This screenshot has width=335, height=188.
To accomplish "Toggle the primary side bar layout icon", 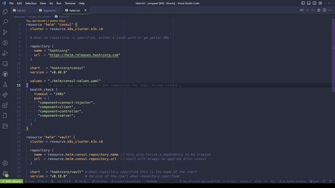I will (303, 3).
